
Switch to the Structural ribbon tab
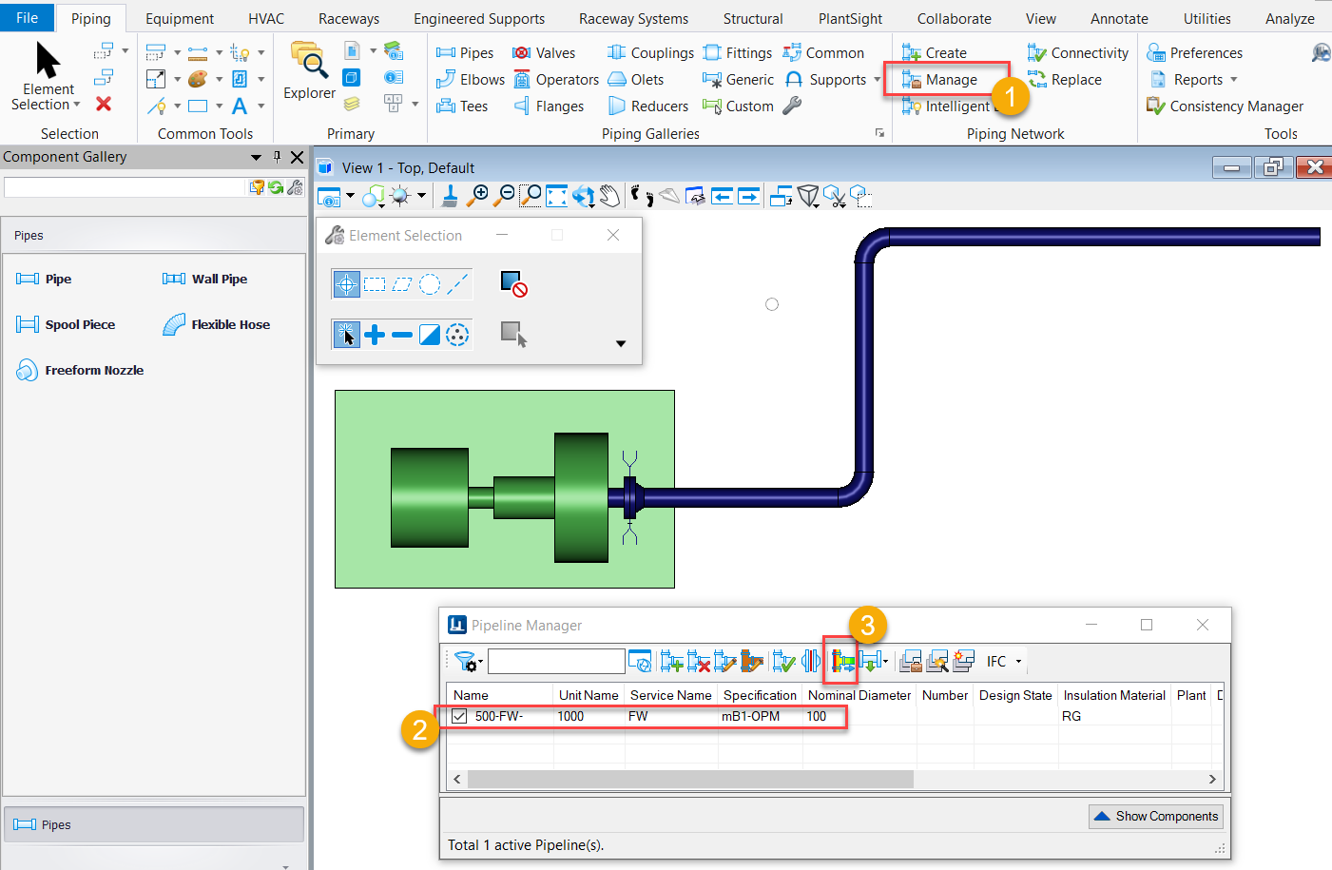pos(753,18)
